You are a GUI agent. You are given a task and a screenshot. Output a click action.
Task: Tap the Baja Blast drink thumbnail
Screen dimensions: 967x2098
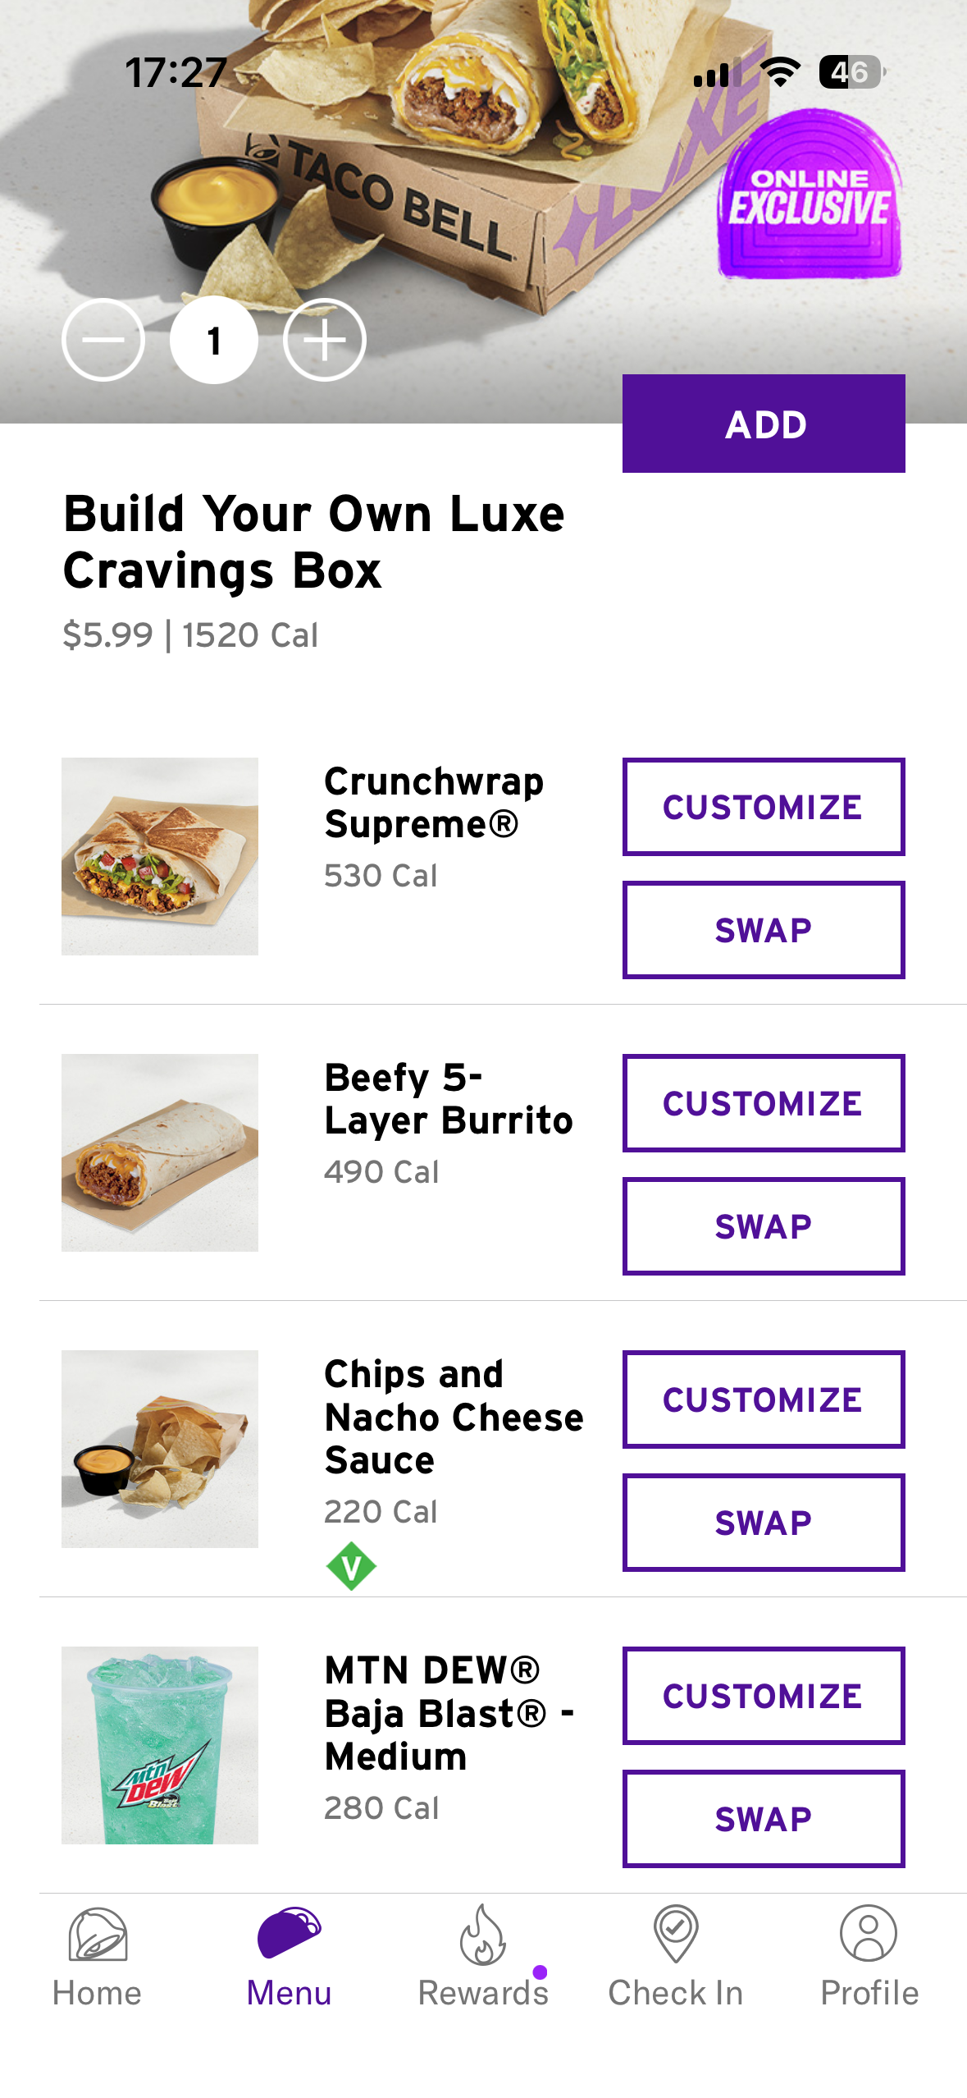click(160, 1745)
